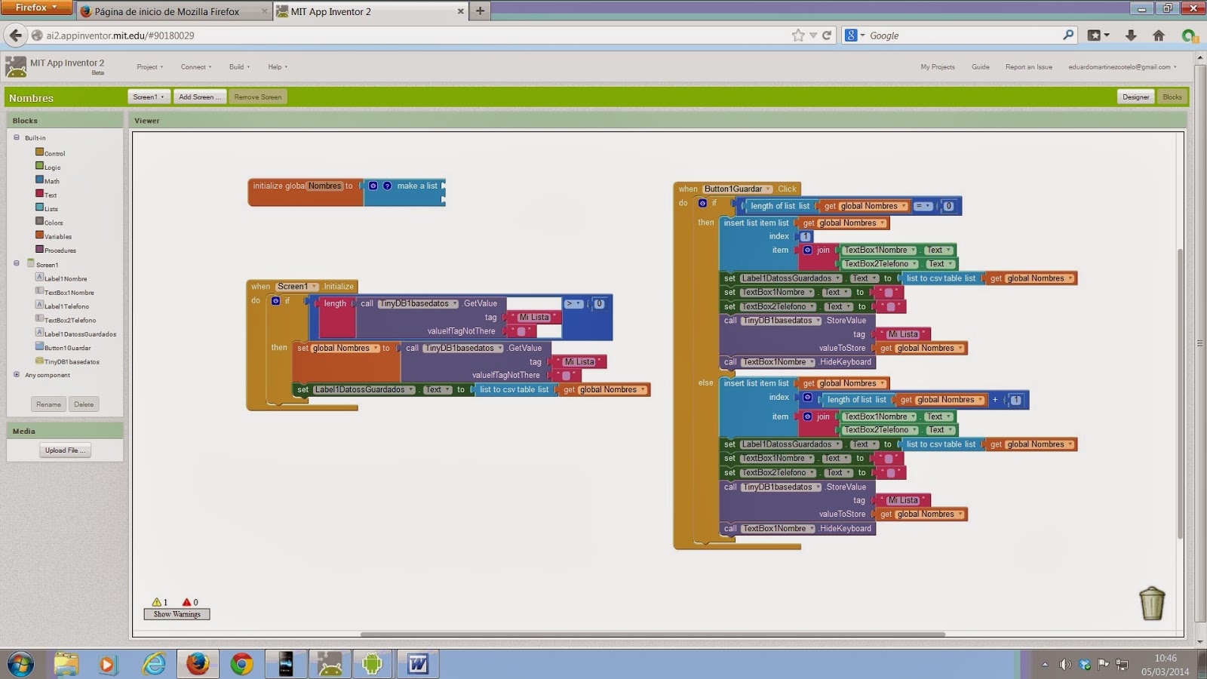Open the Screen1 screen selector dropdown
1207x679 pixels.
coord(148,97)
